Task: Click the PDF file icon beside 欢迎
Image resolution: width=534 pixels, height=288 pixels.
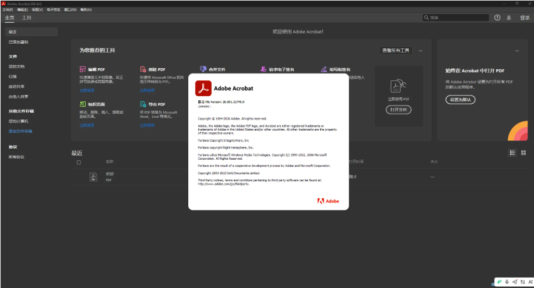Action: point(93,177)
